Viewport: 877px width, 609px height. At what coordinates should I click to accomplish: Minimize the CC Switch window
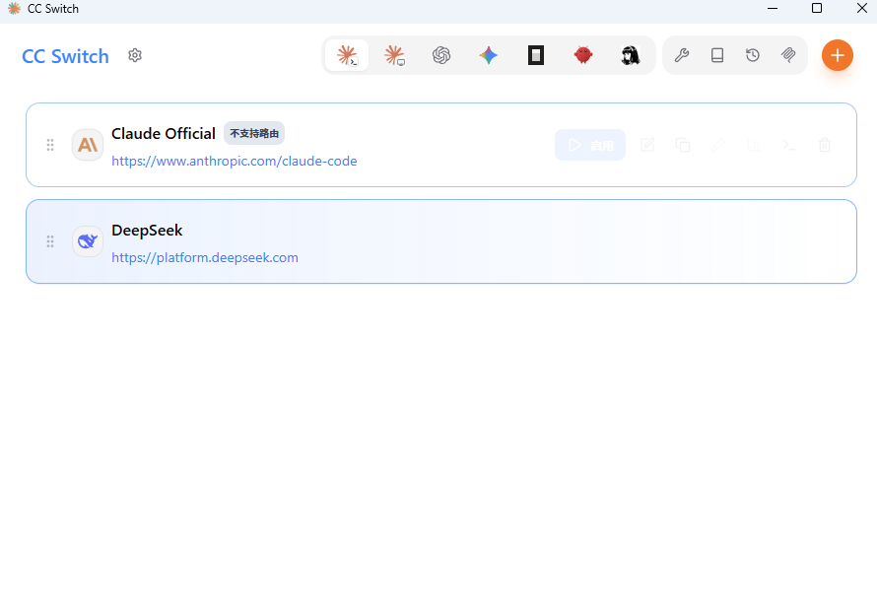pyautogui.click(x=773, y=9)
